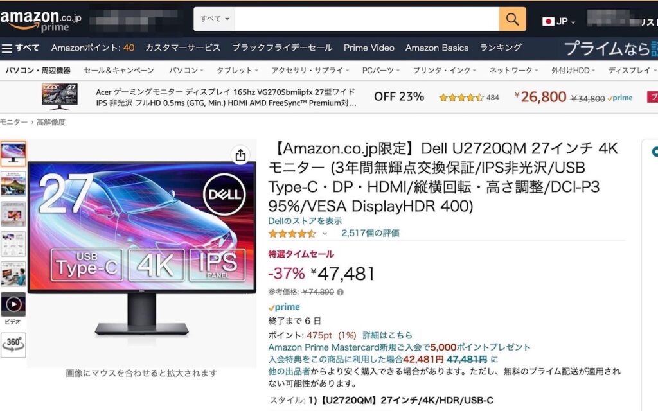Expand the rating breakdown chevron

coord(325,234)
